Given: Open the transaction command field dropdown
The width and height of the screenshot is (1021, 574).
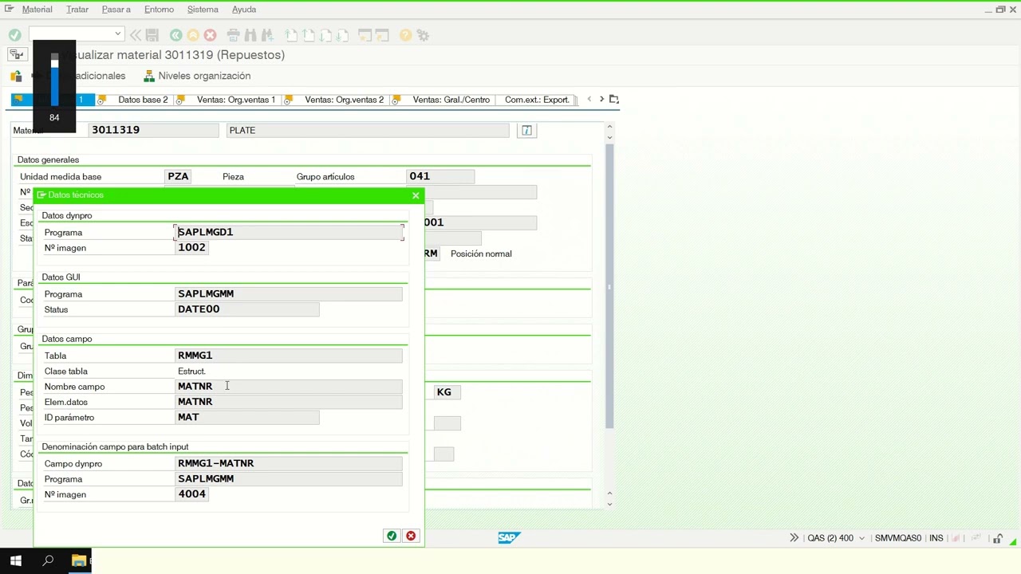Looking at the screenshot, I should point(118,34).
